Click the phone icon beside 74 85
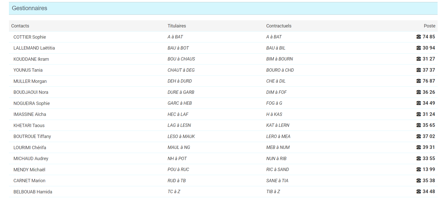This screenshot has height=201, width=445. 419,37
